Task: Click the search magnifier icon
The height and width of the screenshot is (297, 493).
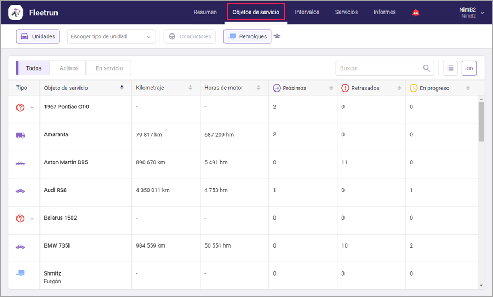Action: 426,68
